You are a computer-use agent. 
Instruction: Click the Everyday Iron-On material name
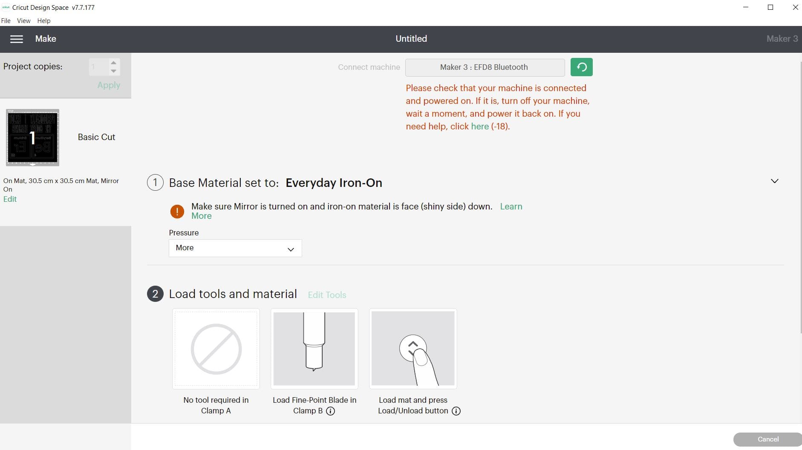click(x=334, y=183)
